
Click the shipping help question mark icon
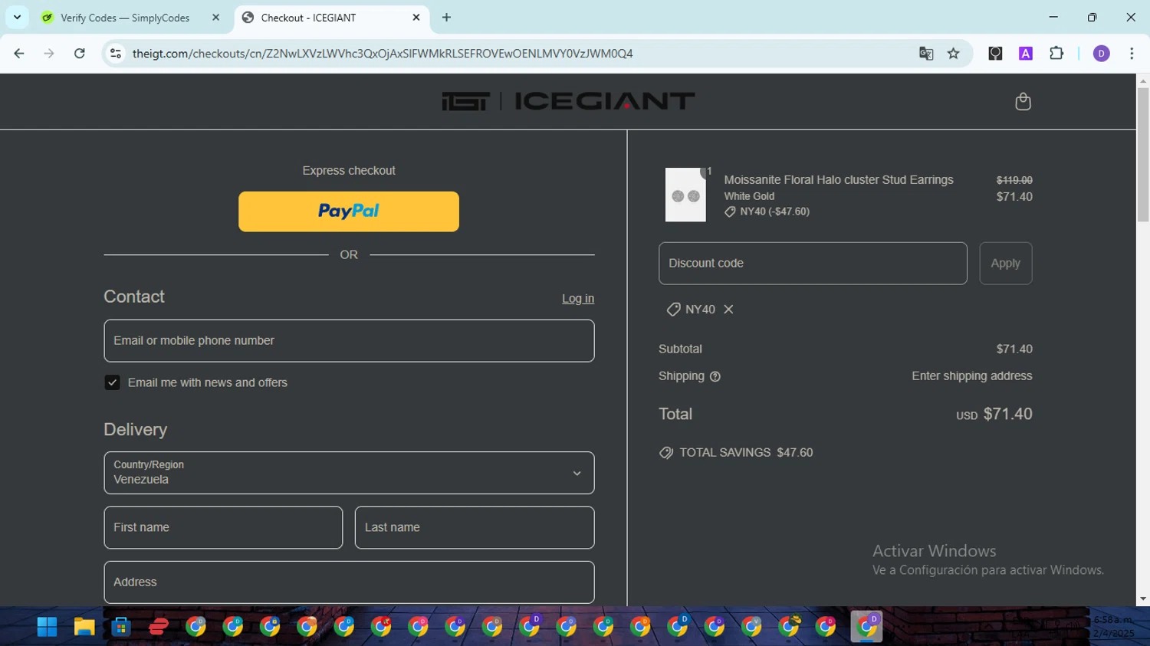point(715,376)
